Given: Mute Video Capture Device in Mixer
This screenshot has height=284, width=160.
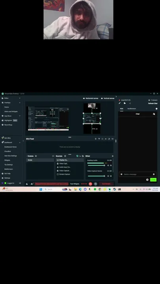Looking at the screenshot, I should point(108,176).
